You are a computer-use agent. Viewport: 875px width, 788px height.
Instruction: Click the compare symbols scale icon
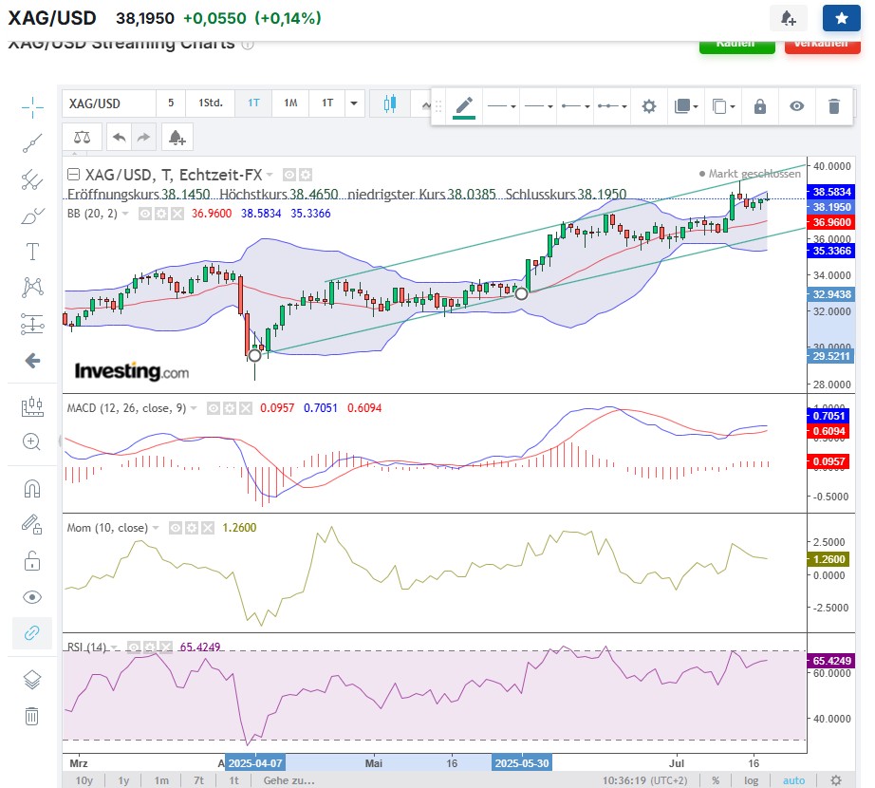(x=82, y=138)
